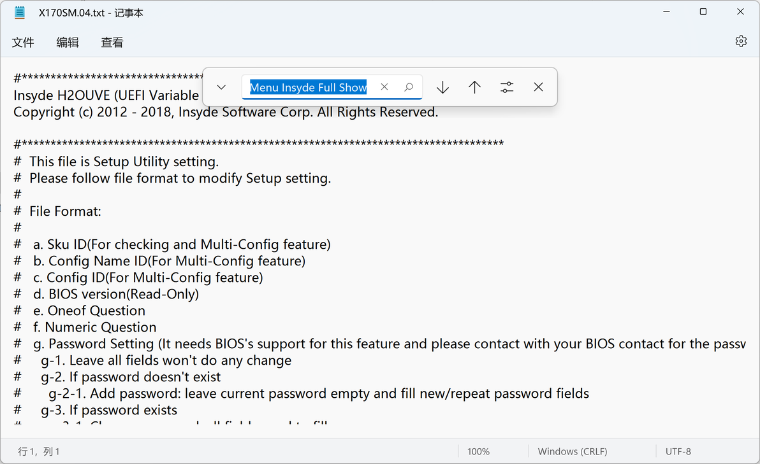
Task: Click the 100% zoom level in status bar
Action: pos(478,451)
